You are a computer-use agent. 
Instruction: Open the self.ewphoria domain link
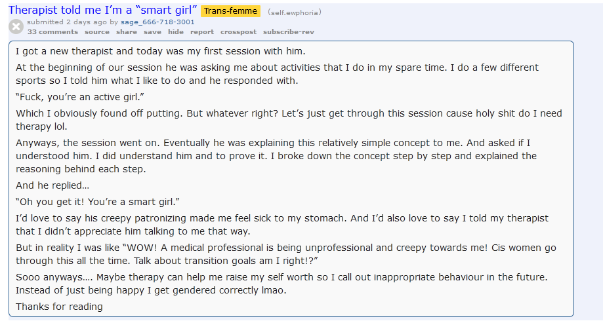(294, 12)
